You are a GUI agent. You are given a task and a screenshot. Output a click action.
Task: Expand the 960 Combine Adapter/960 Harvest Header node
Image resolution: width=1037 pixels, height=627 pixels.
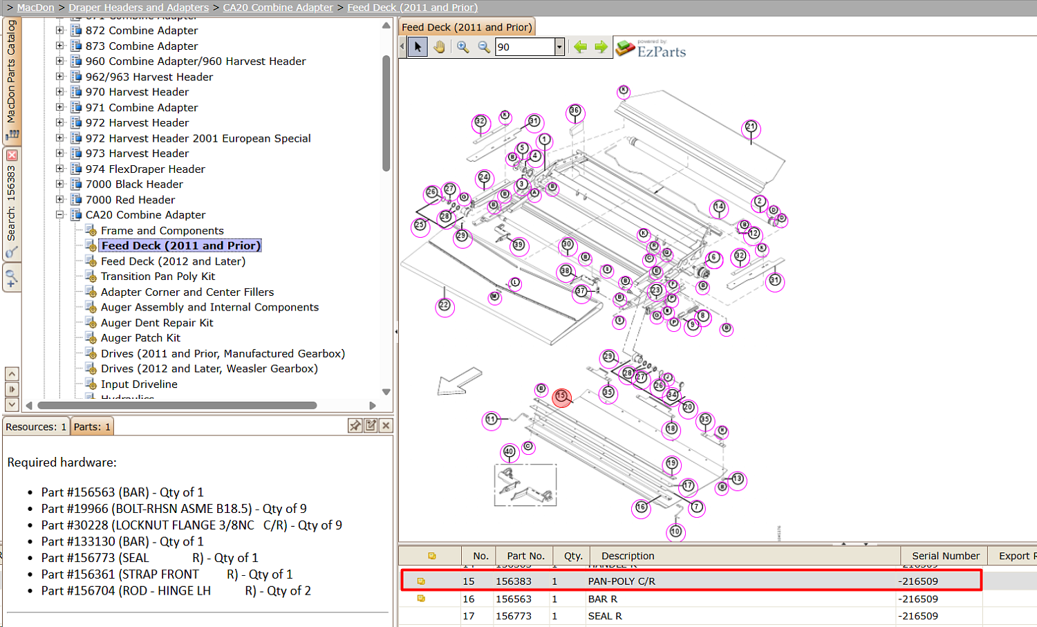click(x=60, y=61)
